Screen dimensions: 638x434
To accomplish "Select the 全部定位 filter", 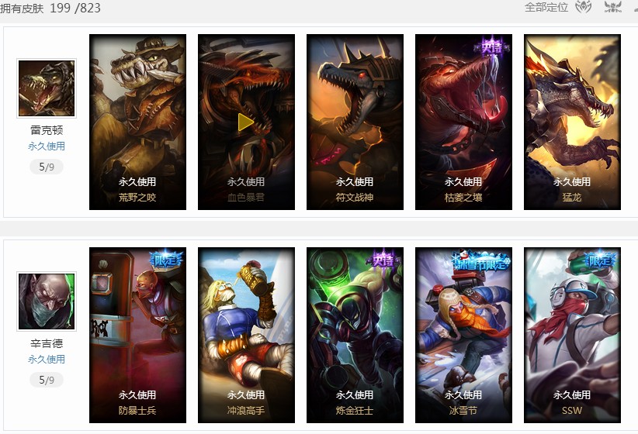I will click(x=546, y=7).
